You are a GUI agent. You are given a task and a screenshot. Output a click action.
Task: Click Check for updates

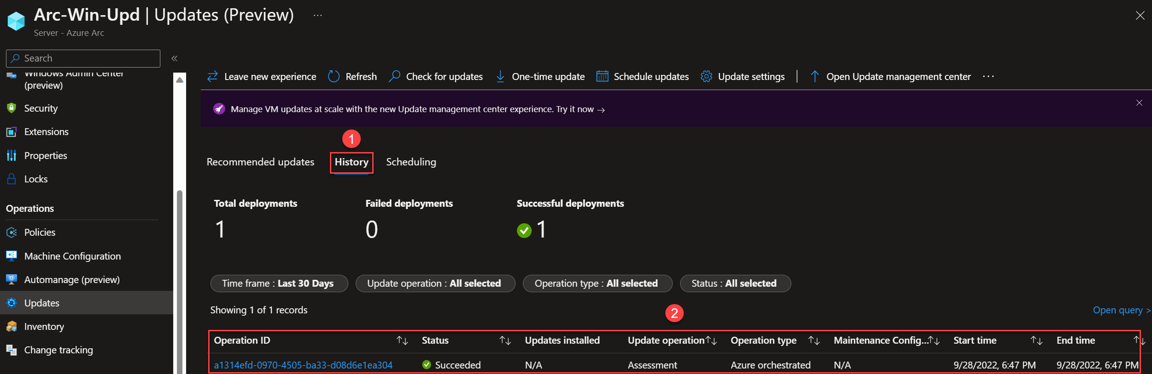click(436, 77)
